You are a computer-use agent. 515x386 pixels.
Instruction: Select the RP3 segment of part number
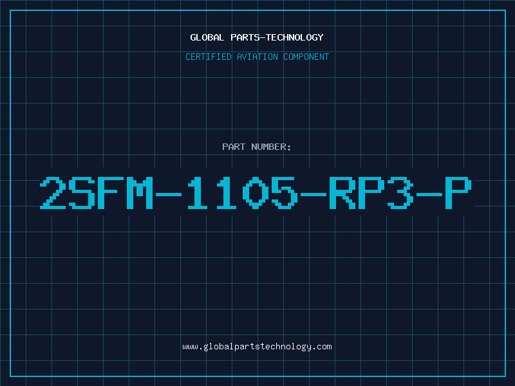coord(371,192)
